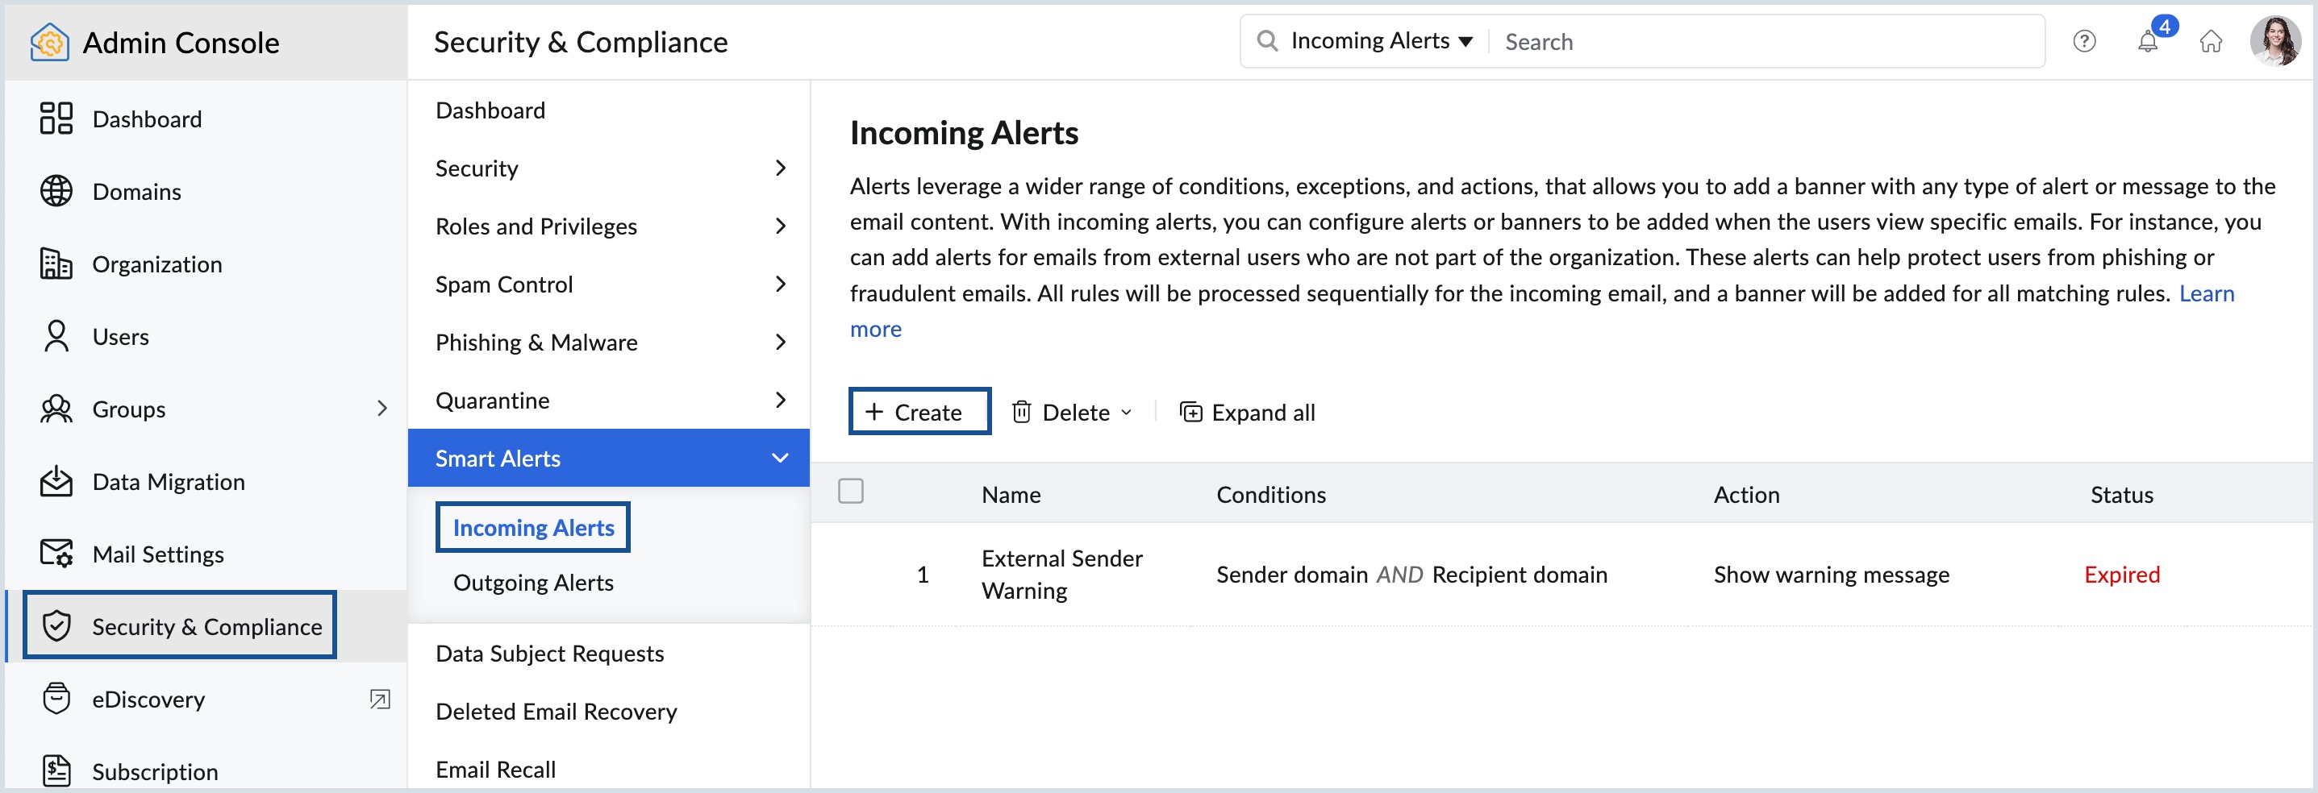Open the Organization section

point(157,264)
